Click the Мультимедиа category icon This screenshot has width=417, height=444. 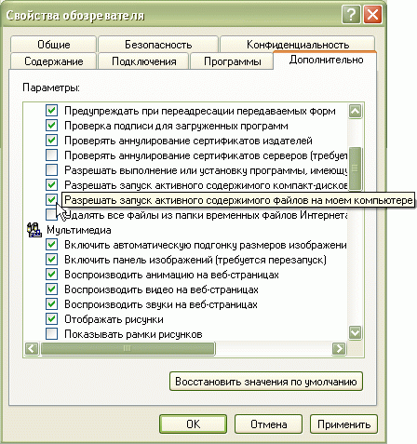click(34, 230)
